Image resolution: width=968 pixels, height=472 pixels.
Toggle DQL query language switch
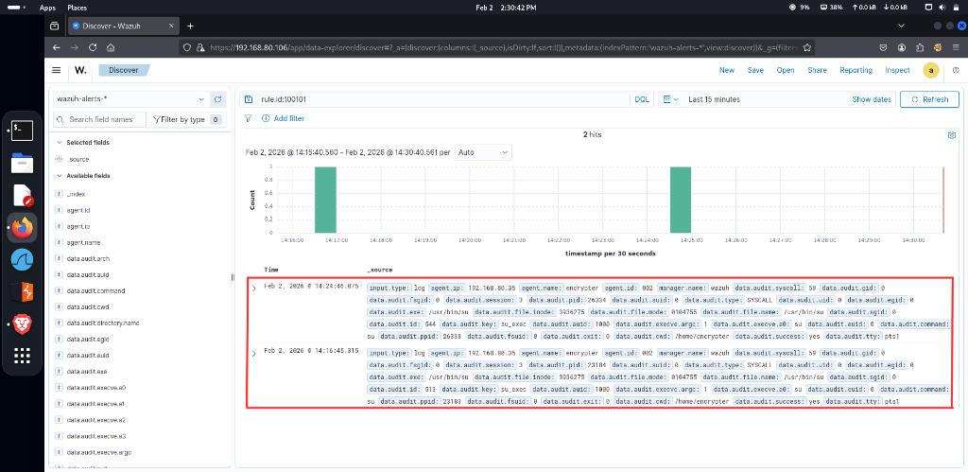(642, 99)
